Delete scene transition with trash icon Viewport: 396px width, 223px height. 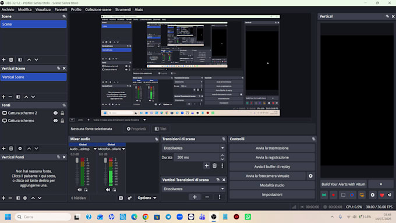214,166
